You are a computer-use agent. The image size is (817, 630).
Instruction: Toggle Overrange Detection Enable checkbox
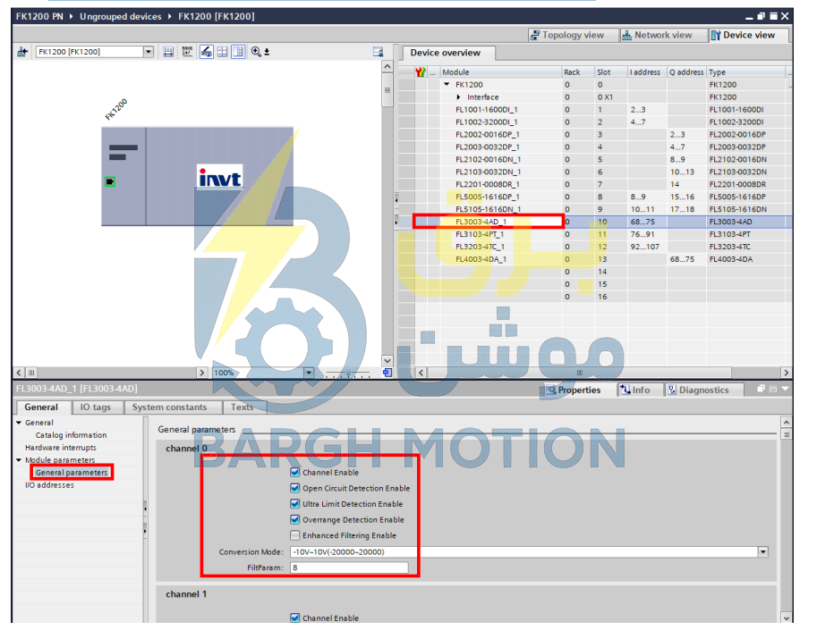click(x=295, y=519)
